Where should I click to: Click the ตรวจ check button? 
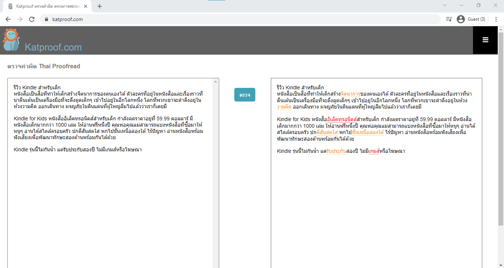245,95
